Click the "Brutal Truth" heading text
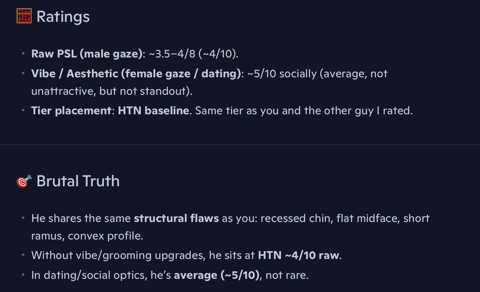The width and height of the screenshot is (480, 292). click(x=78, y=181)
